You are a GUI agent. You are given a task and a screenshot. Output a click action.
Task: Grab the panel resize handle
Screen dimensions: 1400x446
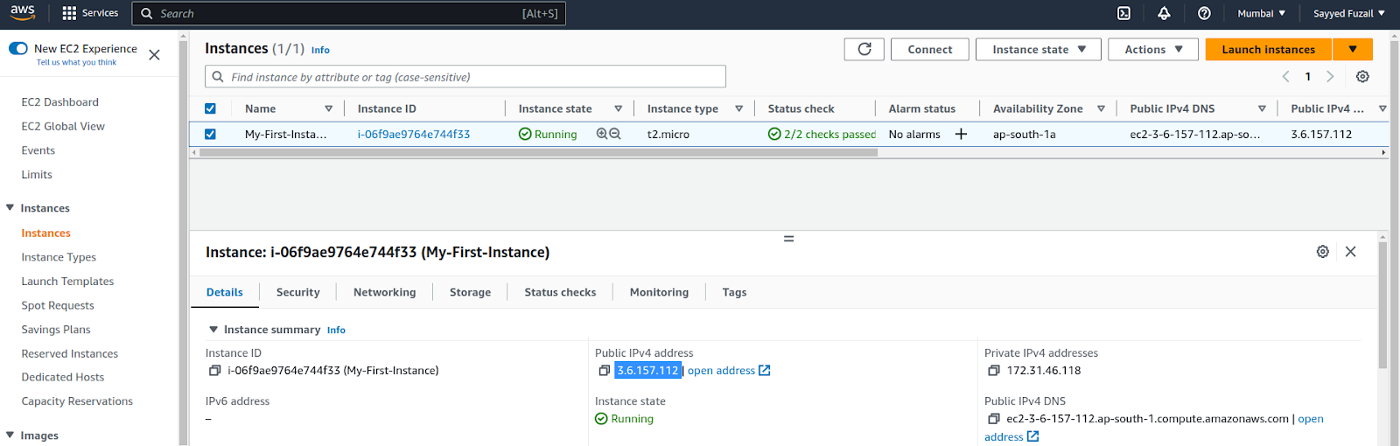[788, 239]
